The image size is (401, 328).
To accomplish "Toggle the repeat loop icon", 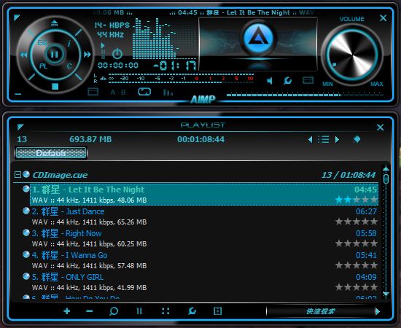I will [144, 92].
